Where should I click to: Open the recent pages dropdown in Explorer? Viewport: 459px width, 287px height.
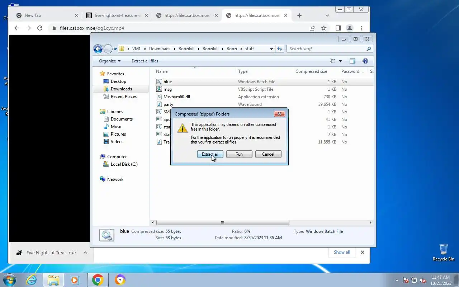click(x=115, y=49)
